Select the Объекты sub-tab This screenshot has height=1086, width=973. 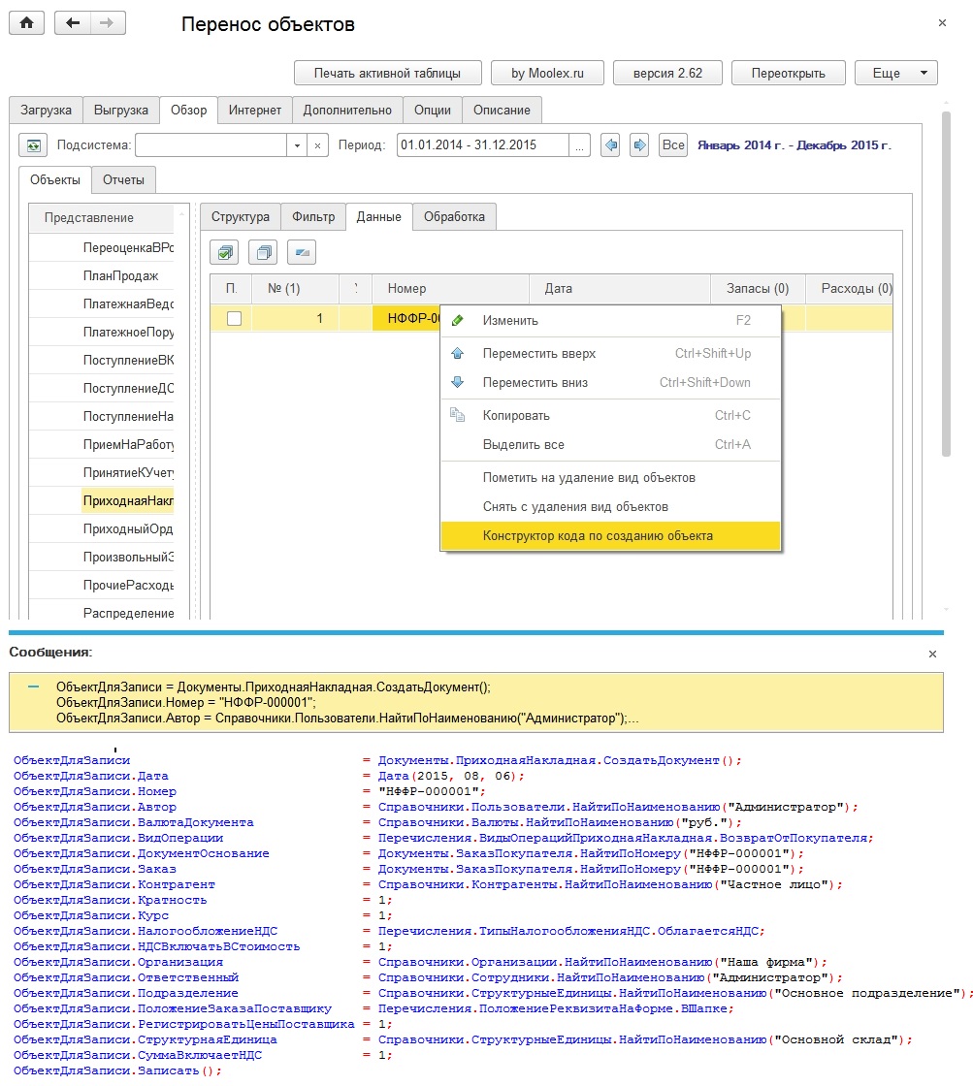(54, 180)
